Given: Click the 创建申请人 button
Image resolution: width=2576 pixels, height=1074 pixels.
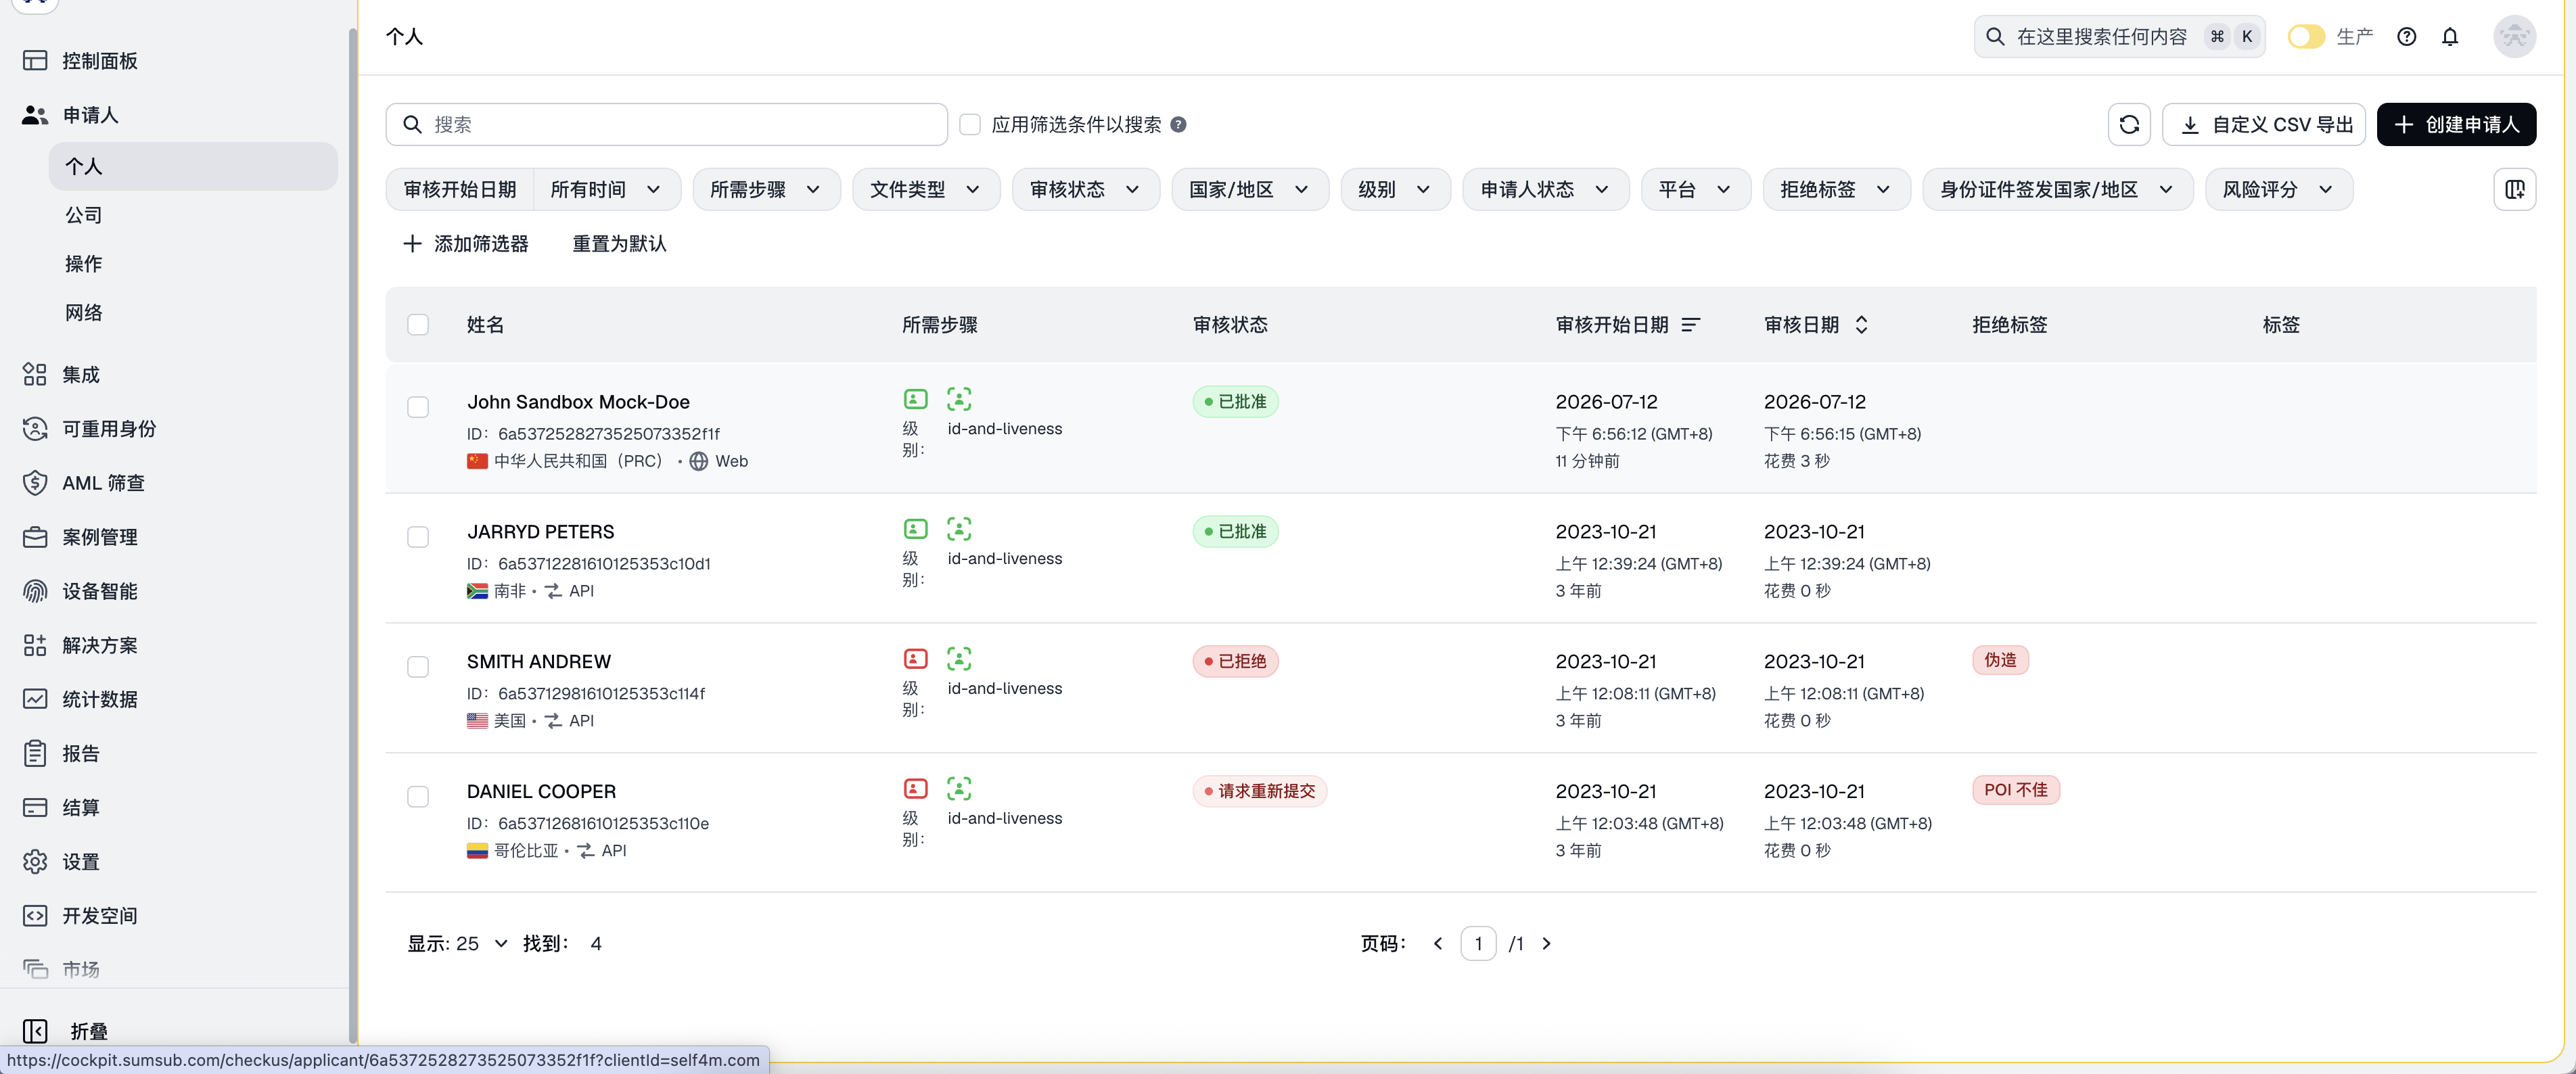Looking at the screenshot, I should (x=2456, y=124).
